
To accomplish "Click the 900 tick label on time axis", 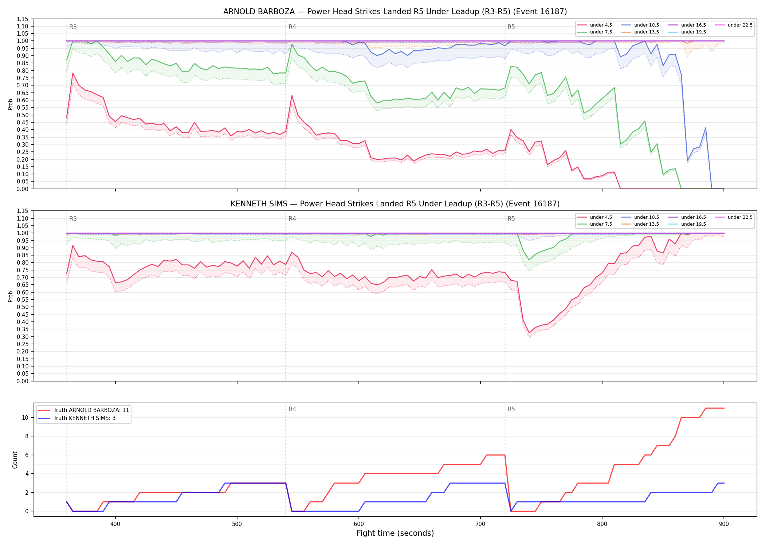I will 723,524.
